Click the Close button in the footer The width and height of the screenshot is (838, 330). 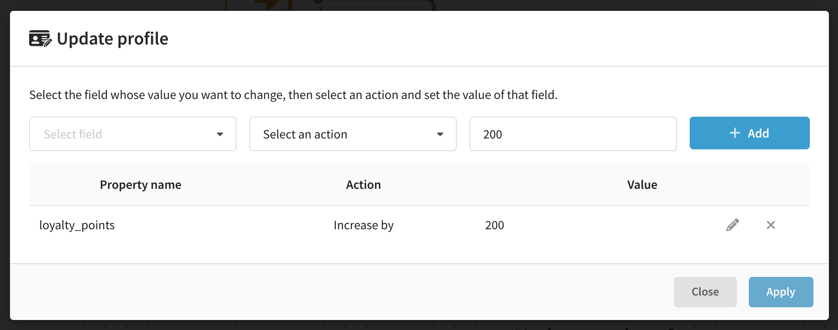(705, 292)
